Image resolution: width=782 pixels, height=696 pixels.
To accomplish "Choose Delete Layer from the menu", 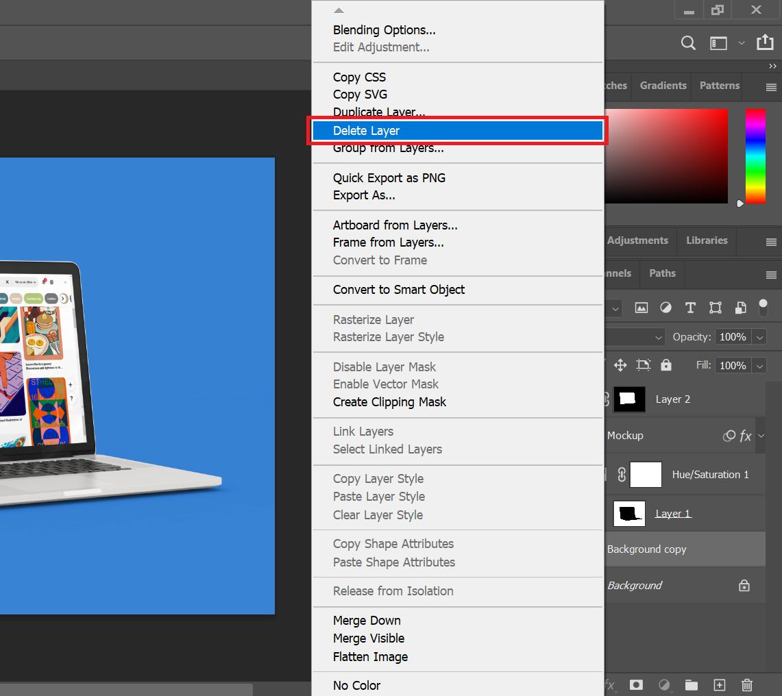I will (366, 130).
